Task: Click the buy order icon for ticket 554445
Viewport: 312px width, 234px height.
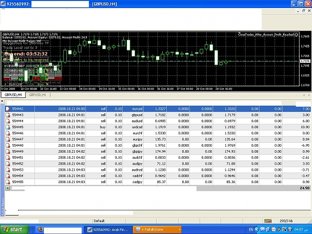Action: (8, 127)
